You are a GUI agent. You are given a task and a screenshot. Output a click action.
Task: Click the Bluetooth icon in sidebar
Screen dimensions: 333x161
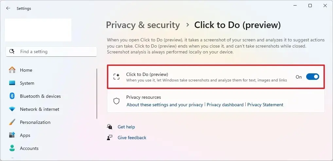(12, 96)
